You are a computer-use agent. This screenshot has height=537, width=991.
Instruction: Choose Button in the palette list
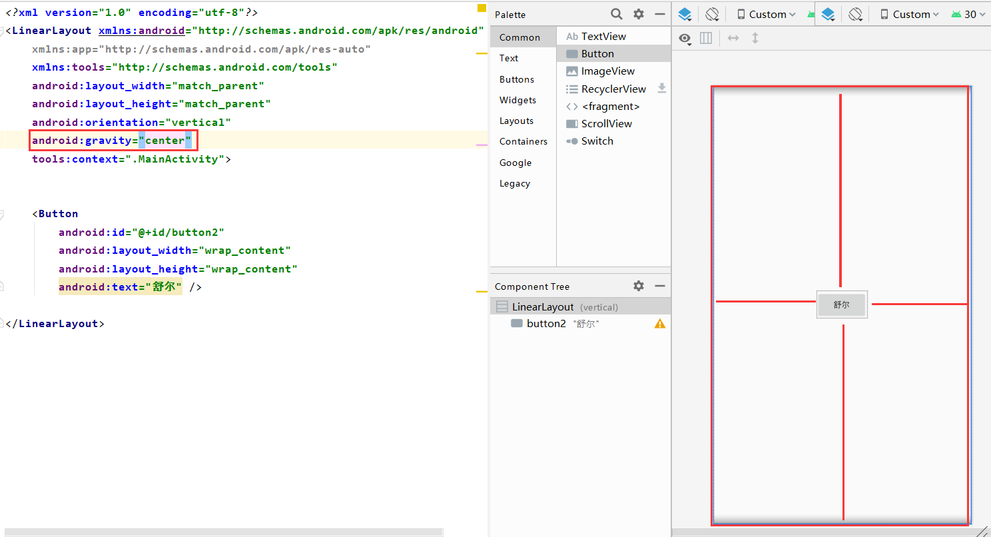click(x=613, y=54)
